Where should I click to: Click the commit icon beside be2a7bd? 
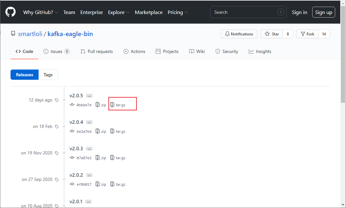click(72, 131)
